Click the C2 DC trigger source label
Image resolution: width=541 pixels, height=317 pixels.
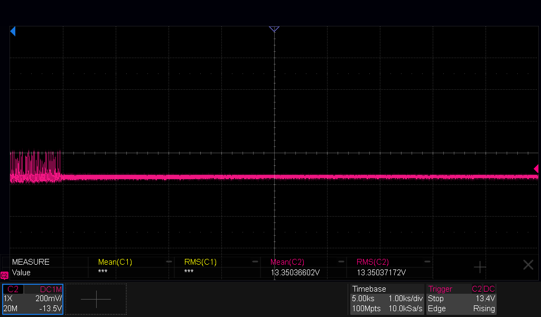[x=483, y=289]
